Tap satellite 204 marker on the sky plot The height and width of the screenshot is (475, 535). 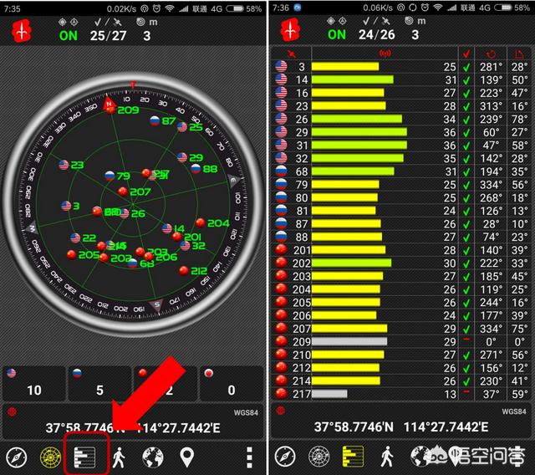201,222
